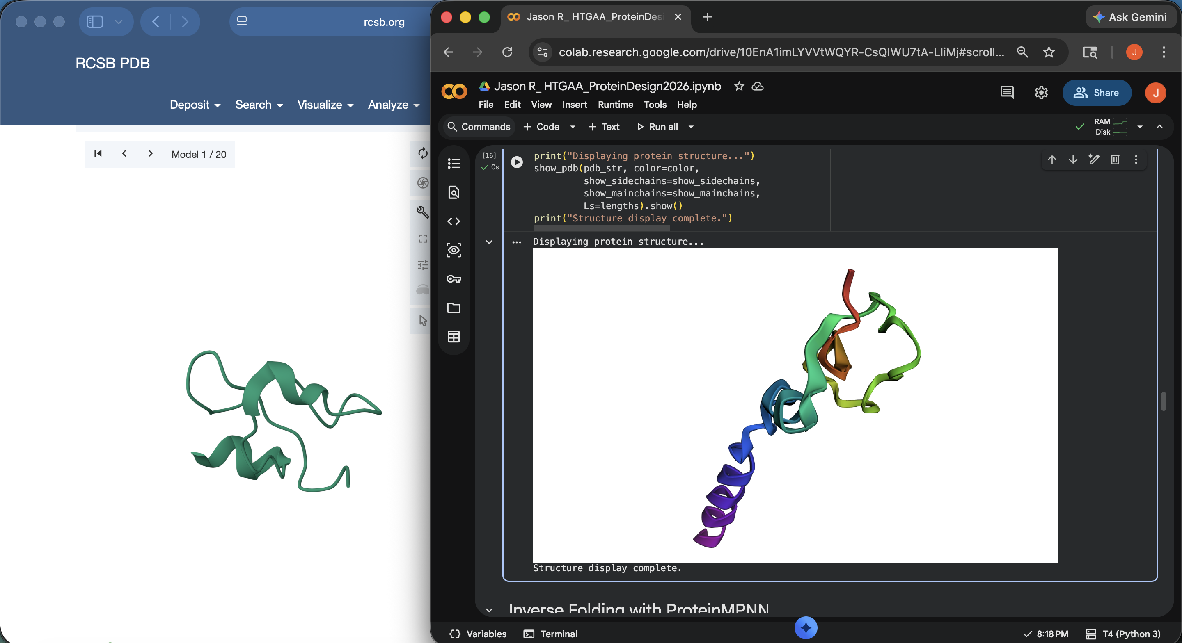Move the cell down
Viewport: 1182px width, 643px height.
pos(1073,160)
